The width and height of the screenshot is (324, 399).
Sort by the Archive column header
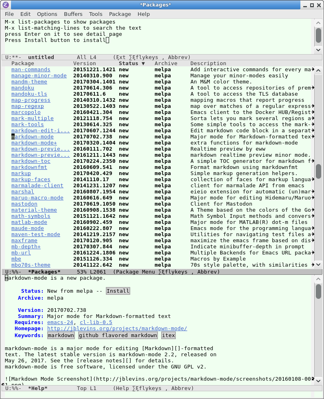tap(166, 64)
